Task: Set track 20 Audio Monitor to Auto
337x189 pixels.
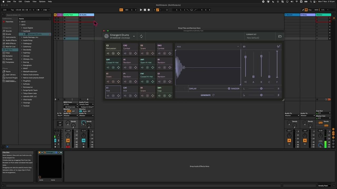Action: [85, 111]
